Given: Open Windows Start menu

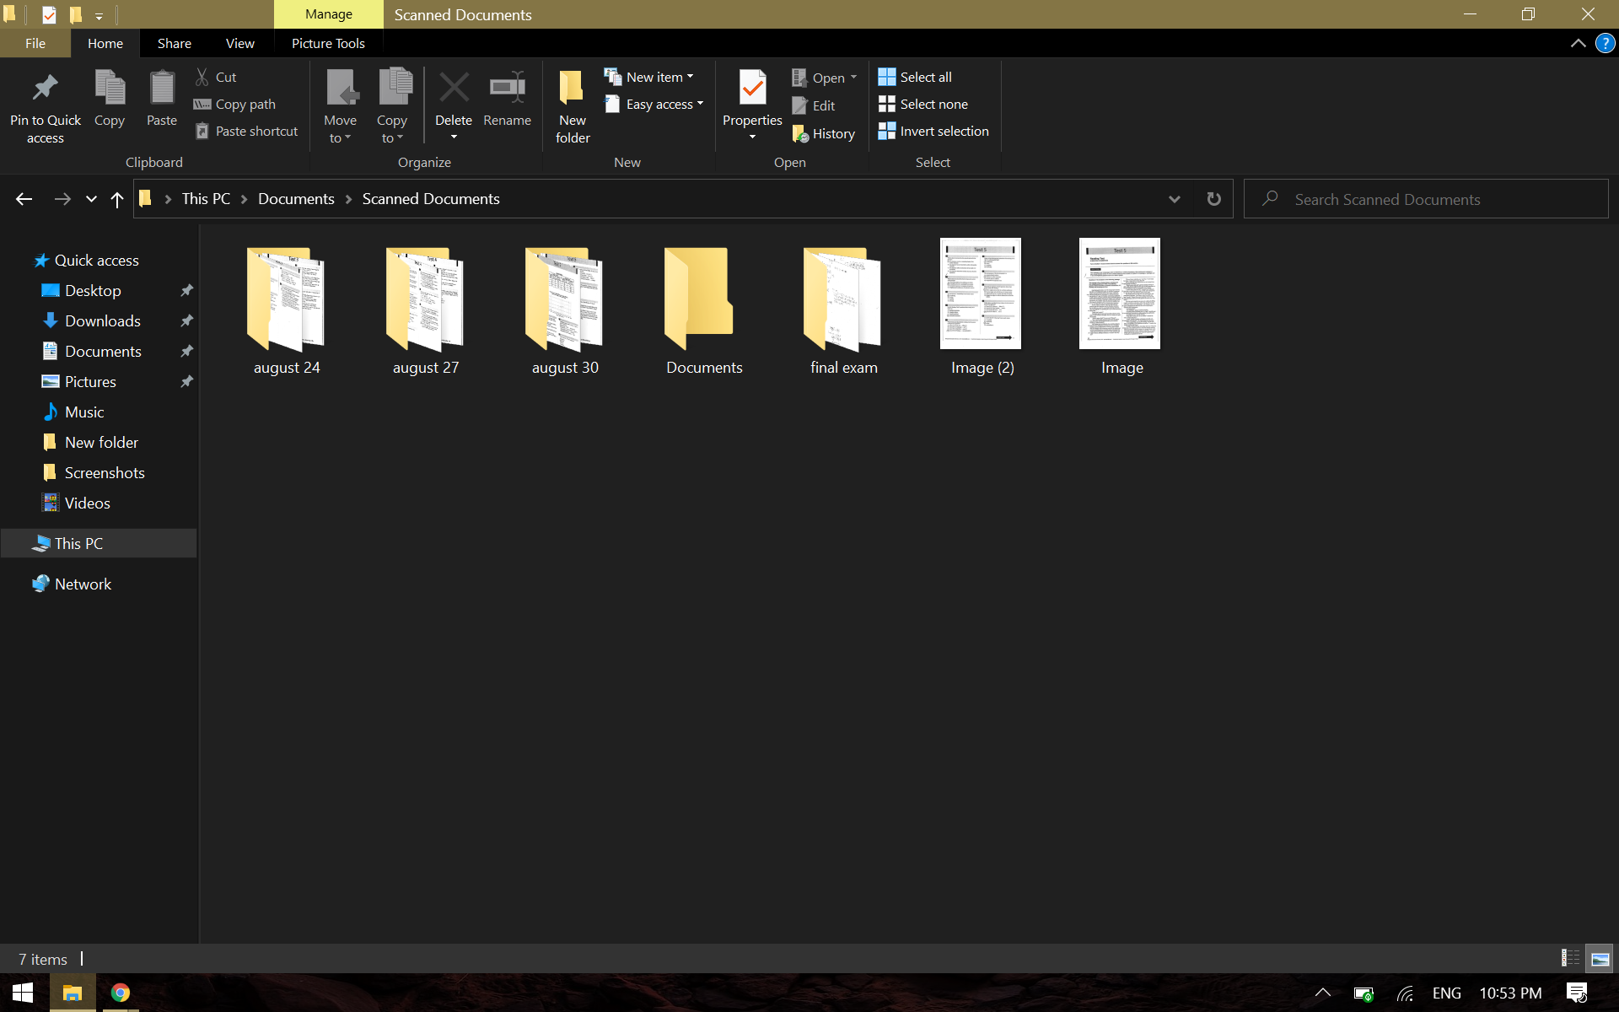Looking at the screenshot, I should click(23, 993).
